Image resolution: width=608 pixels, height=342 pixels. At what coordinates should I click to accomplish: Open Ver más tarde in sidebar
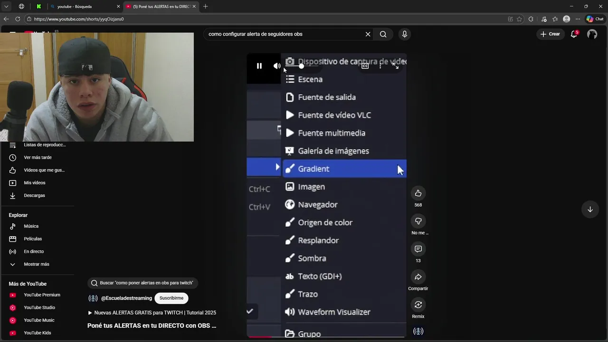pyautogui.click(x=37, y=157)
